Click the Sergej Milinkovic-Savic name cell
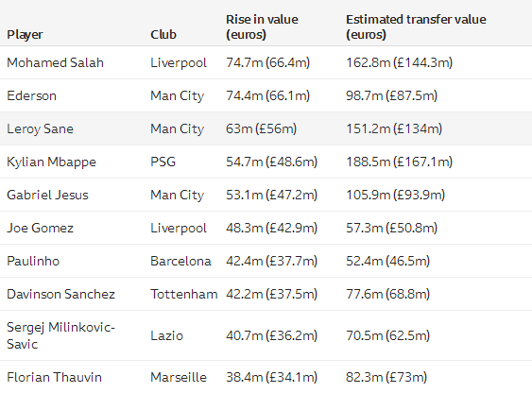This screenshot has width=532, height=393. [60, 335]
